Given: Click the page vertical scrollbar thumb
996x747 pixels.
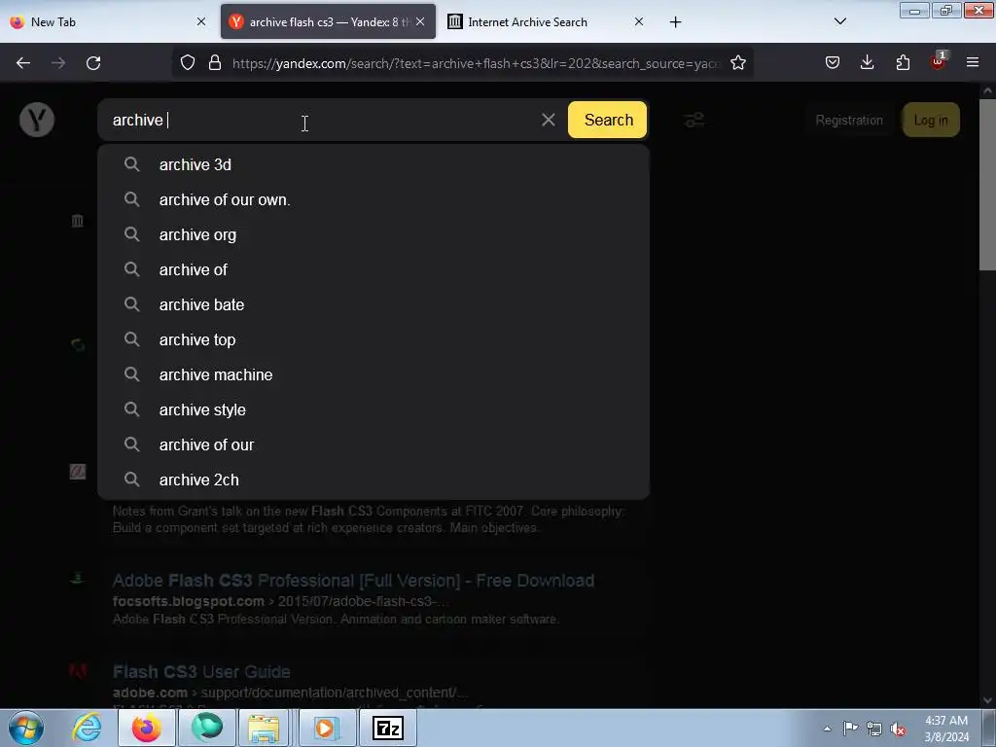Looking at the screenshot, I should (x=987, y=184).
